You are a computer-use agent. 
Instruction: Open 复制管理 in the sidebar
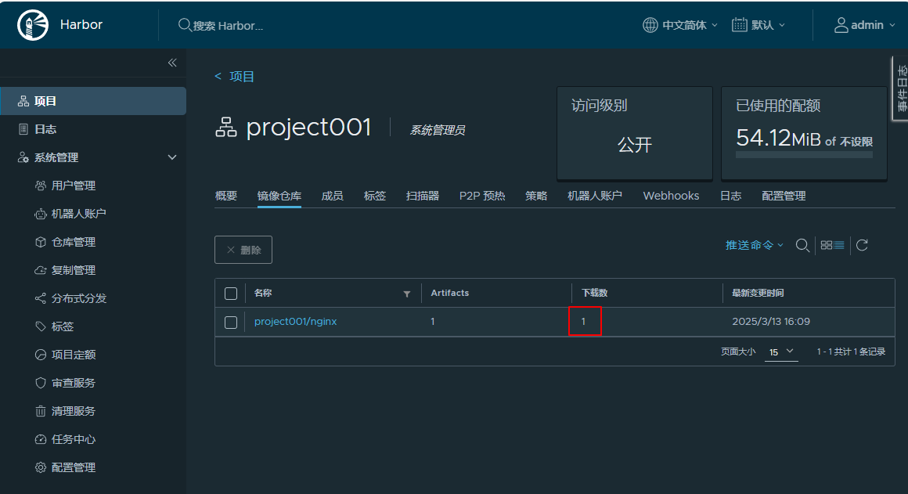[74, 270]
